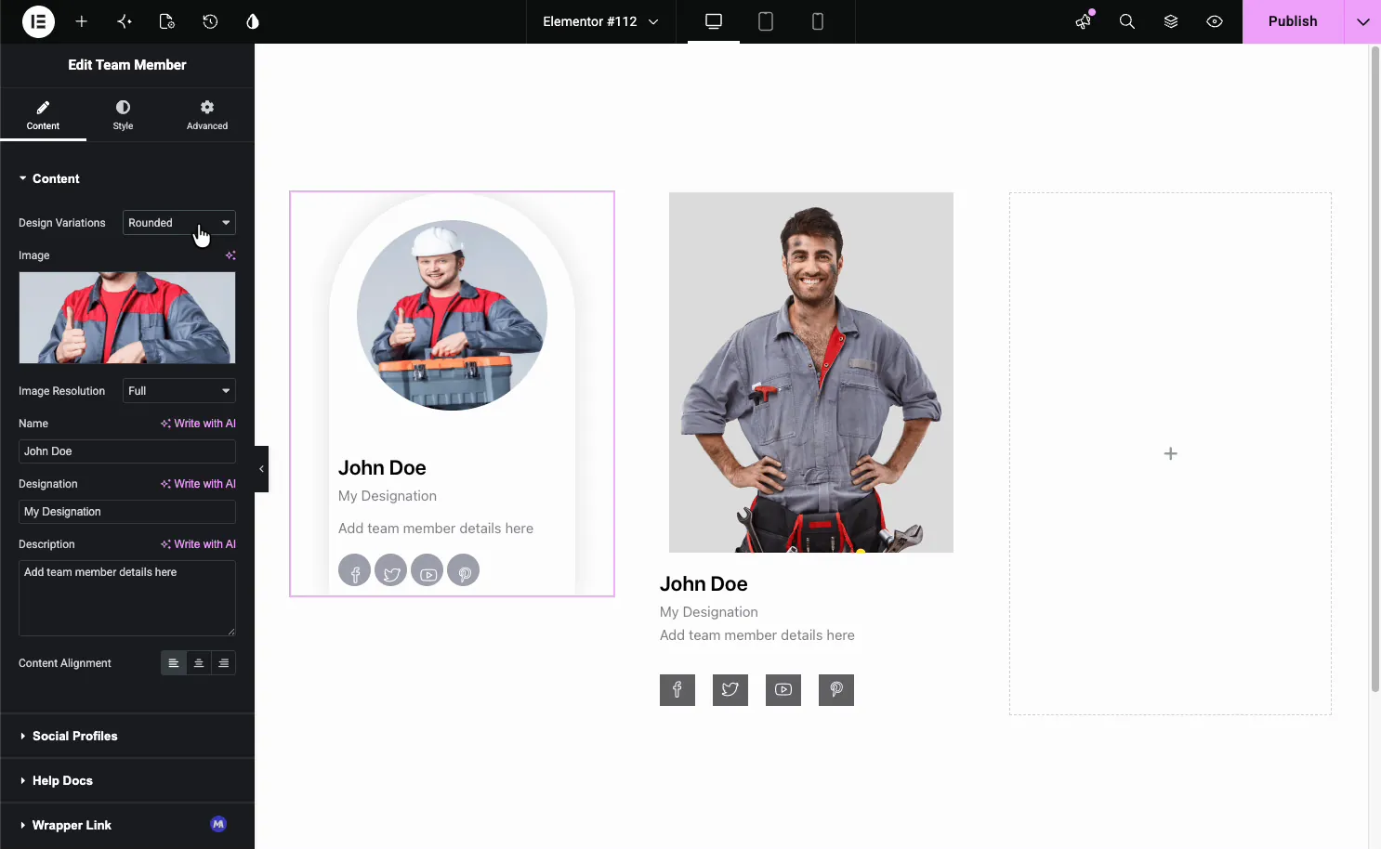
Task: Open Image Resolution dropdown
Action: pos(179,391)
